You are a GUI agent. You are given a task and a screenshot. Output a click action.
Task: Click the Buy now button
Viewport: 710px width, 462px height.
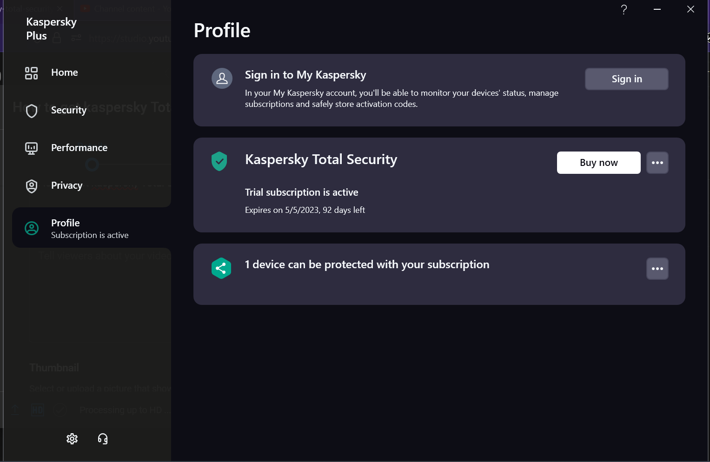point(599,163)
